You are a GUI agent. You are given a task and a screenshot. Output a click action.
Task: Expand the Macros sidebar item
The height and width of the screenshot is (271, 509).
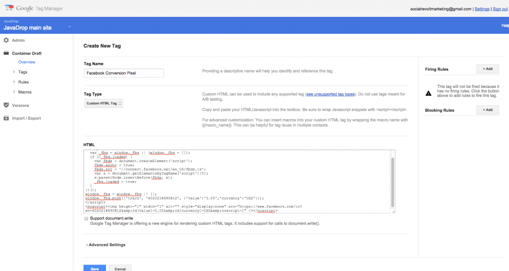tap(13, 92)
